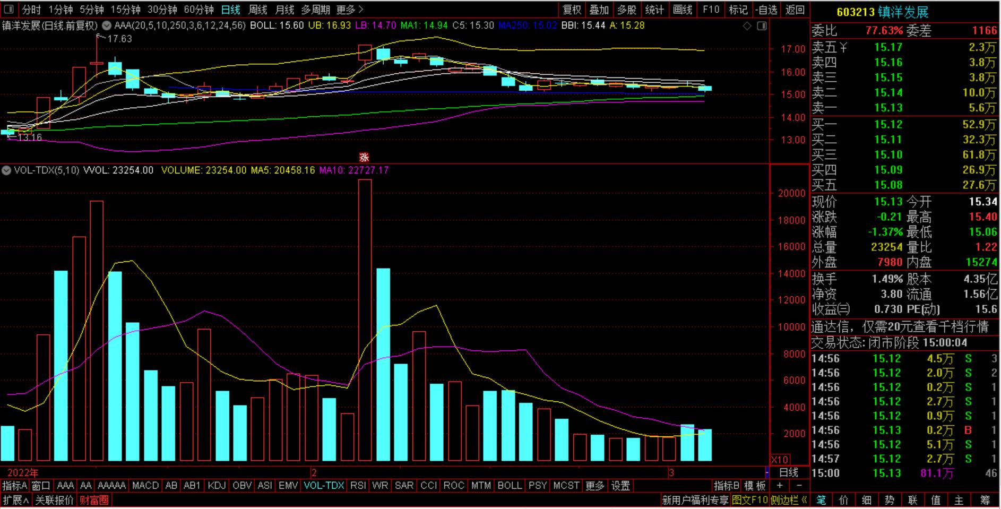
Task: Open the 日线 period selector near bottom-right
Action: (789, 472)
